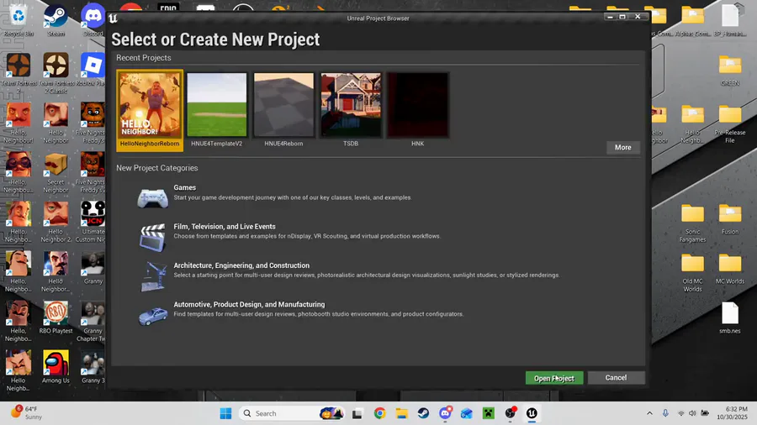The image size is (757, 425).
Task: Select the Pre-Release File folder
Action: (x=730, y=123)
